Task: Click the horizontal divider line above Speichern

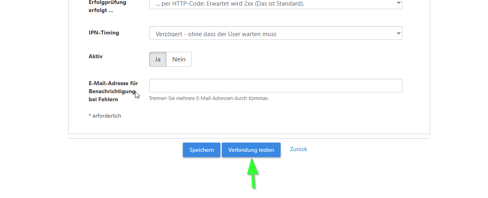Action: point(249,138)
